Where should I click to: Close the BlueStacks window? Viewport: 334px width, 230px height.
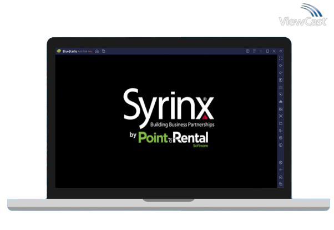pyautogui.click(x=274, y=51)
